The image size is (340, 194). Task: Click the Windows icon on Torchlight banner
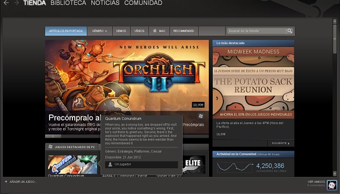(x=201, y=116)
